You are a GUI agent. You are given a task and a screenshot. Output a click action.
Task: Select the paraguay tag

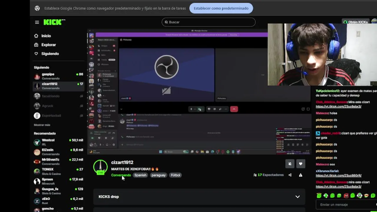click(x=158, y=175)
